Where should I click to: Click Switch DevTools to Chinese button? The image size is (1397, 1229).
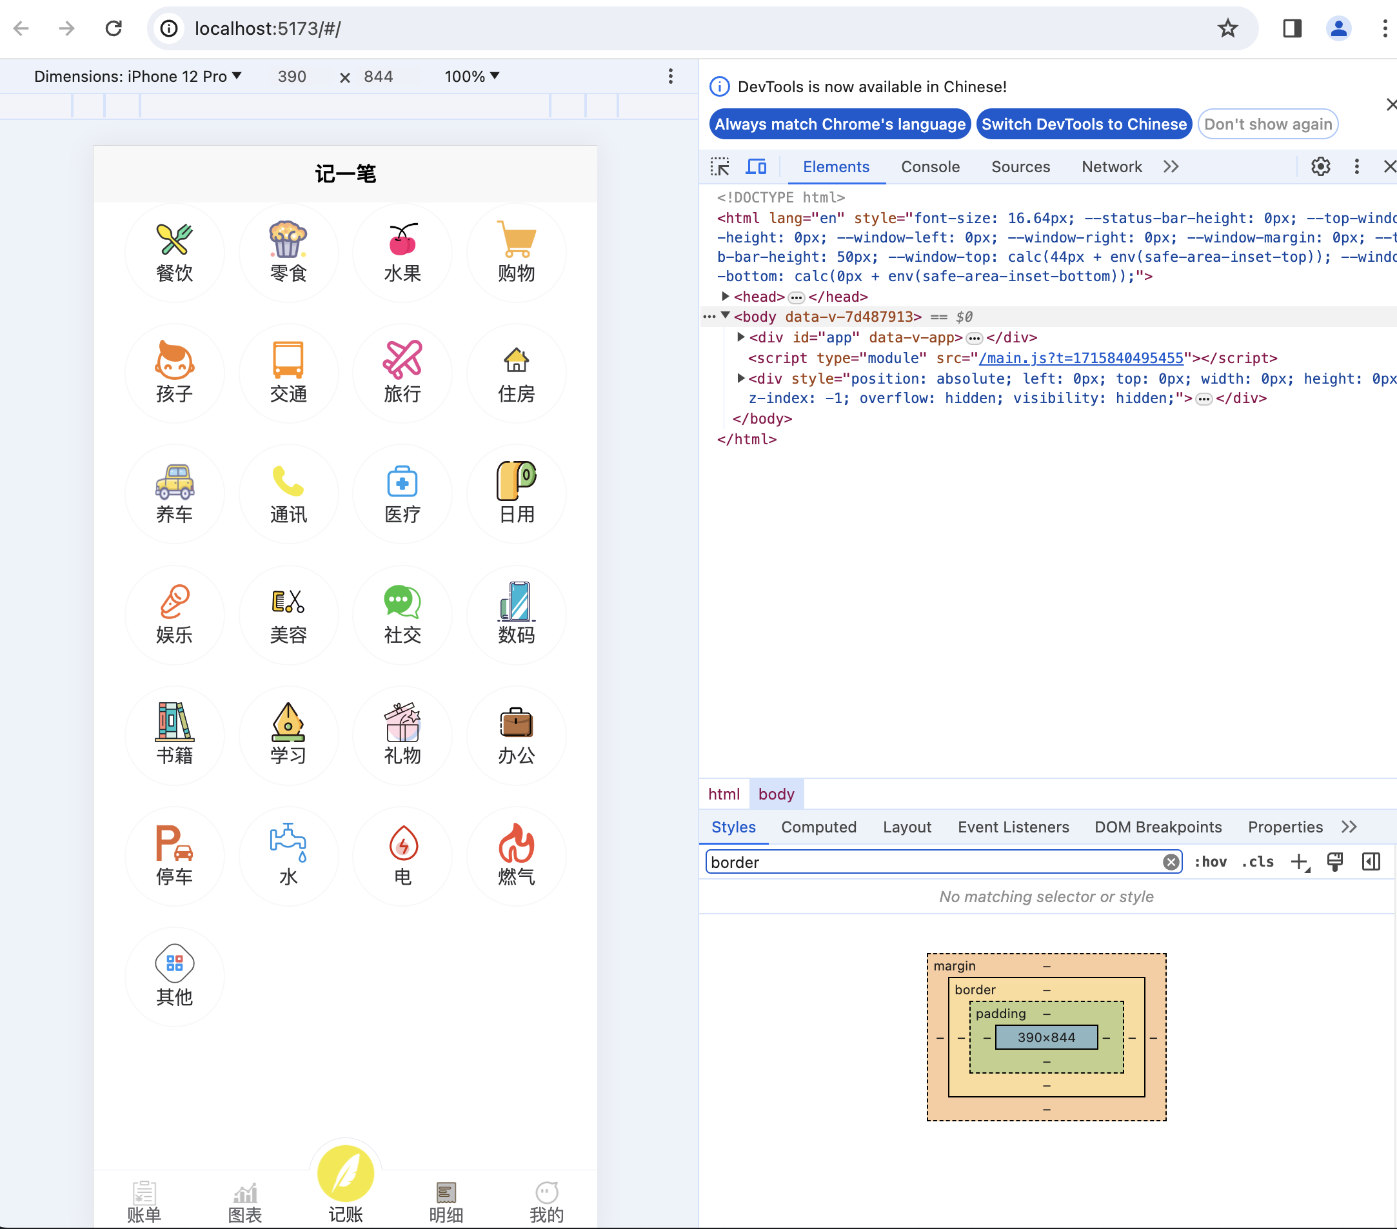(1084, 124)
